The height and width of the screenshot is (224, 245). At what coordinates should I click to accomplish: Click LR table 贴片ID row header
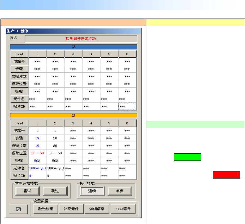19,106
